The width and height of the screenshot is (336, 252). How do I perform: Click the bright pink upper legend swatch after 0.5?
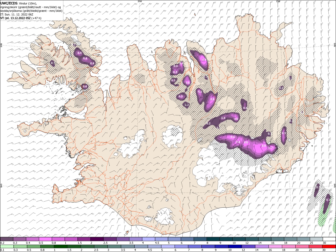(45, 239)
